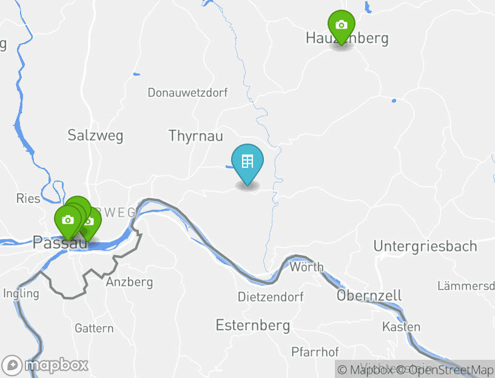Click the Thyrnau town label
The width and height of the screenshot is (495, 378).
pos(196,136)
